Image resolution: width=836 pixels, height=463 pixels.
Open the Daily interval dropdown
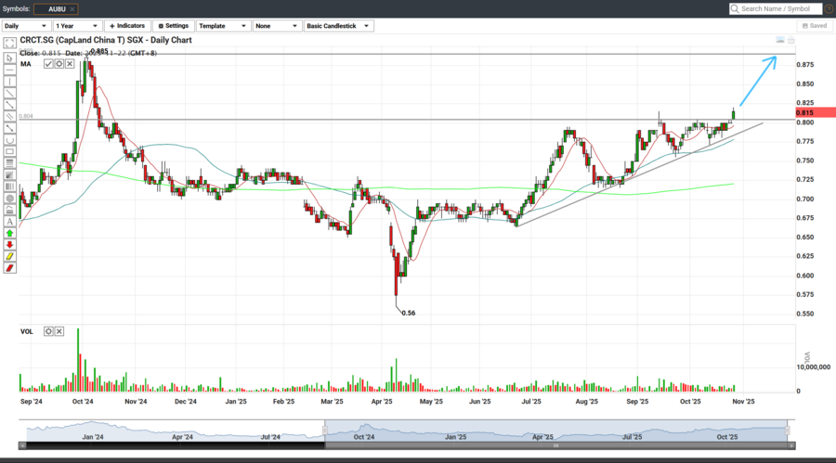(26, 26)
